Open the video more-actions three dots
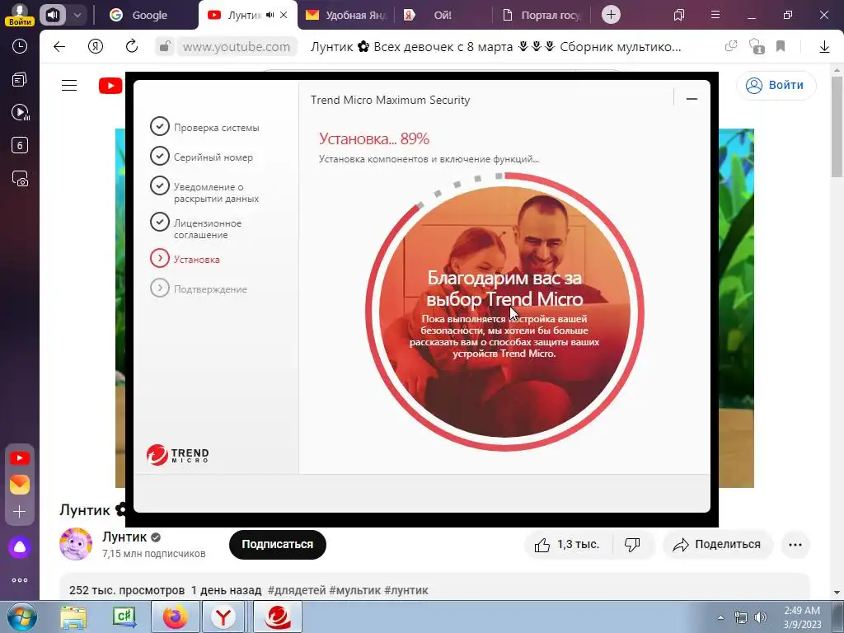Image resolution: width=844 pixels, height=633 pixels. (795, 545)
